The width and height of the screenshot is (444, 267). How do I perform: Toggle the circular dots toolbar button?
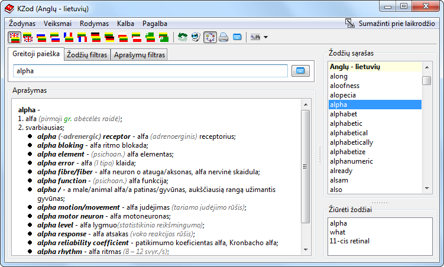[x=210, y=37]
